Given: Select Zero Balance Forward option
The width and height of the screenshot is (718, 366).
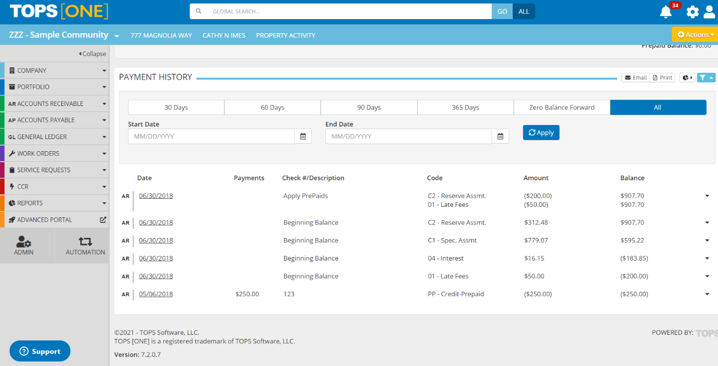Looking at the screenshot, I should 561,107.
